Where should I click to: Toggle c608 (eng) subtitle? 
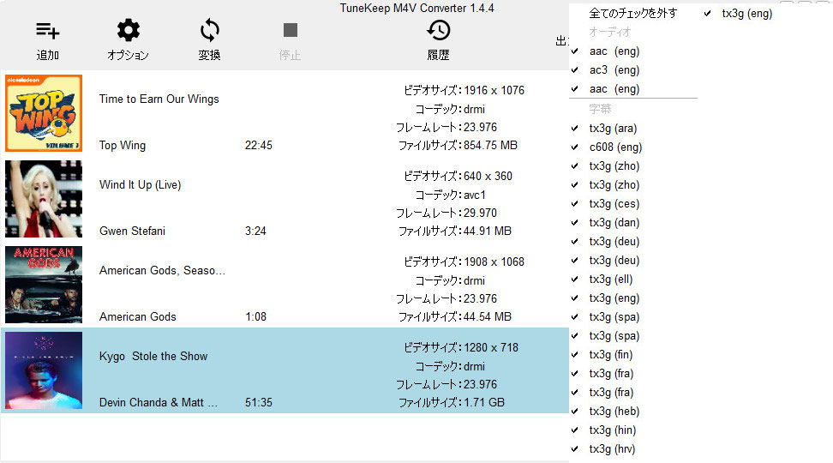[x=615, y=147]
